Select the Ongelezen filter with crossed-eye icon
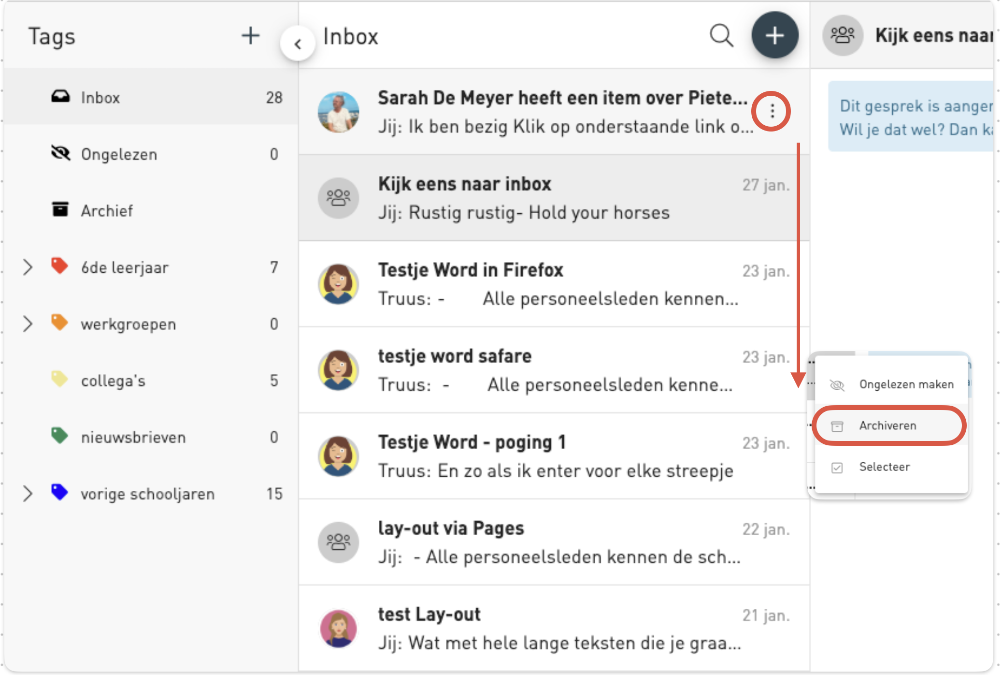Viewport: 1002px width, 675px height. (x=118, y=154)
